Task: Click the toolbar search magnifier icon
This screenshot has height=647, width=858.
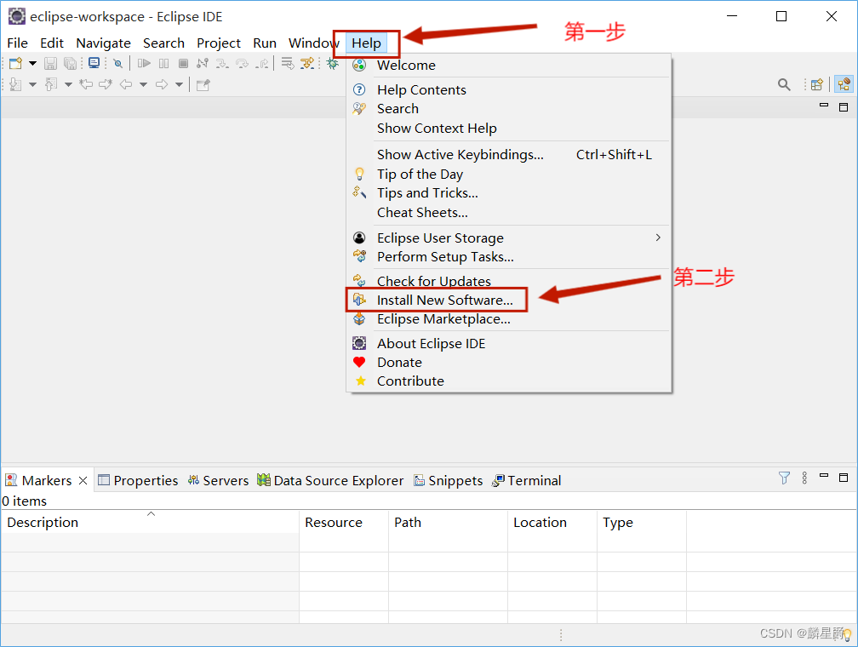Action: pos(784,84)
